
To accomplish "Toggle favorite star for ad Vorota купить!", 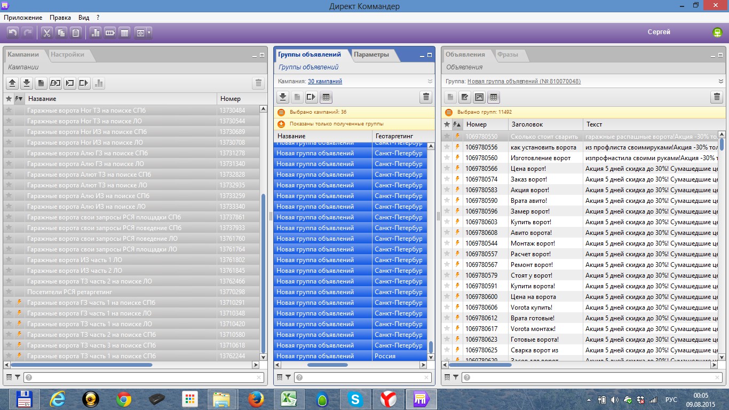I will pos(447,307).
